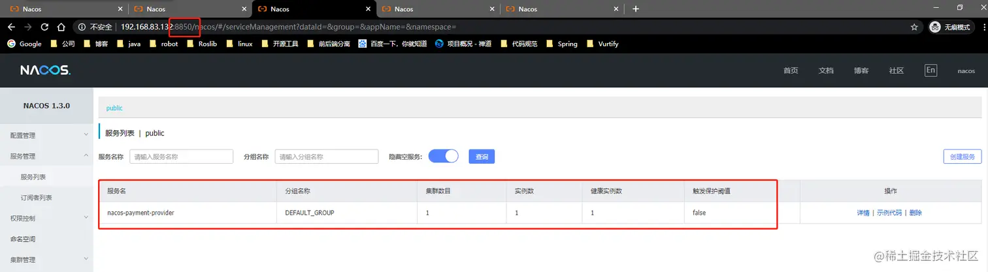Screen dimensions: 988x272
Task: Focus the 服务名称 input field
Action: 182,157
